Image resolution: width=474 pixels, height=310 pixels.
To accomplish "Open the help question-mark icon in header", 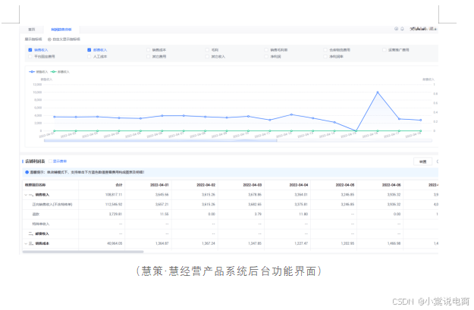I will point(397,29).
